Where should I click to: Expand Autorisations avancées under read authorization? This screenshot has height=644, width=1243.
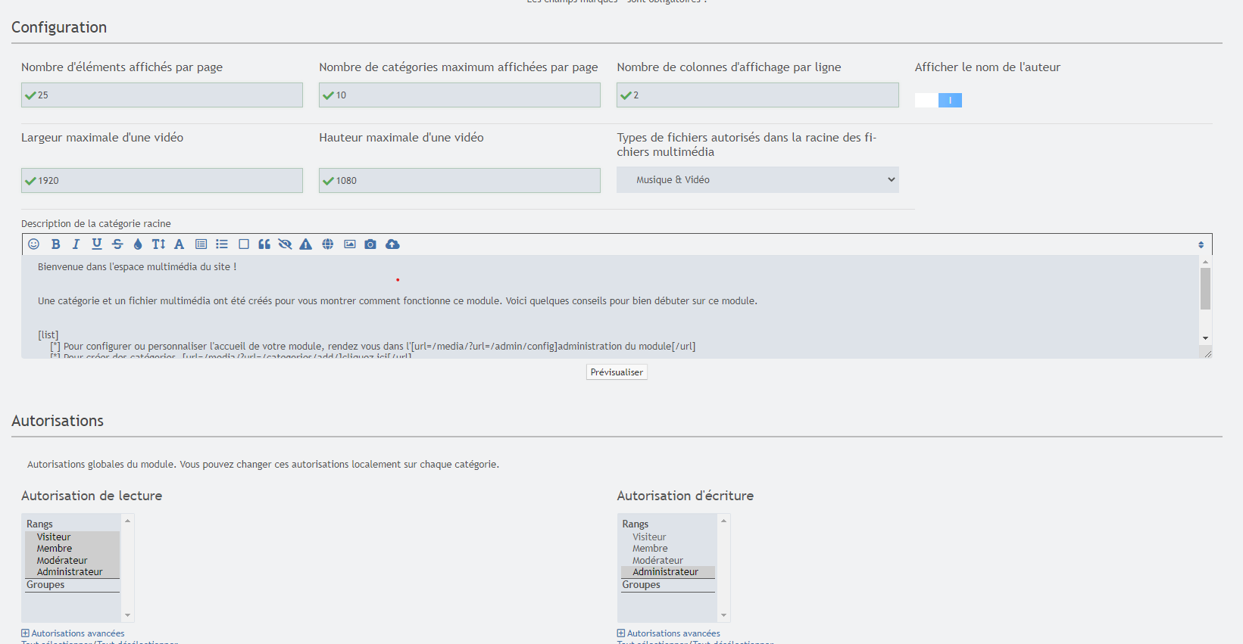(x=77, y=633)
